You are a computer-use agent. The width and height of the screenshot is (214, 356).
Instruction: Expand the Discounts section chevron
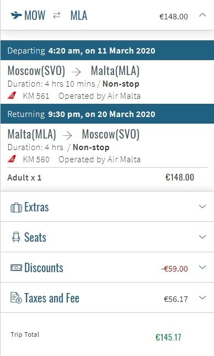pyautogui.click(x=202, y=267)
